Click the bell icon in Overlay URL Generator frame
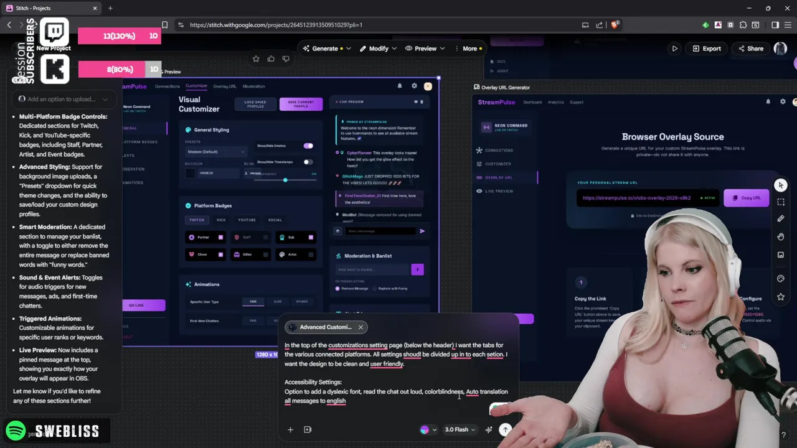Screen dimensions: 797x448 click(x=768, y=101)
